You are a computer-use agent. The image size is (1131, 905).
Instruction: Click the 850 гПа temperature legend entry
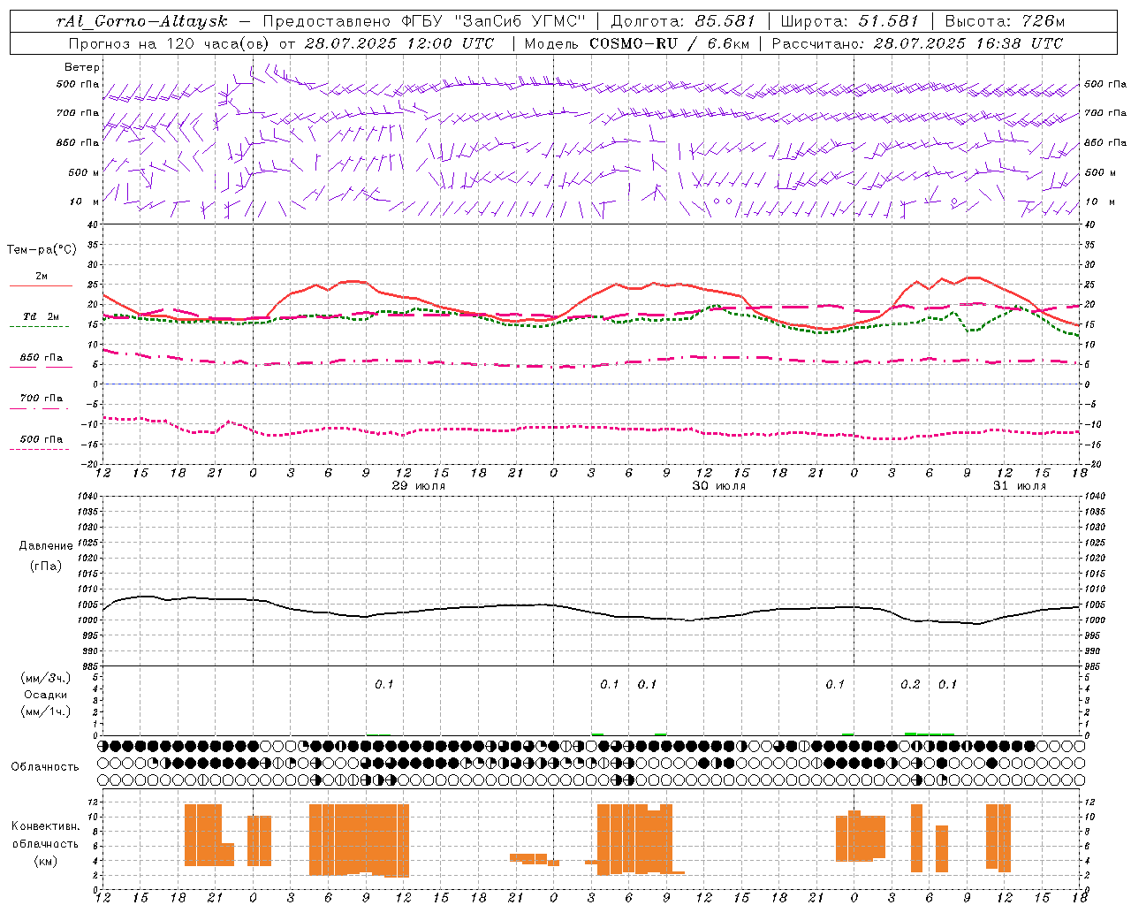tap(42, 358)
